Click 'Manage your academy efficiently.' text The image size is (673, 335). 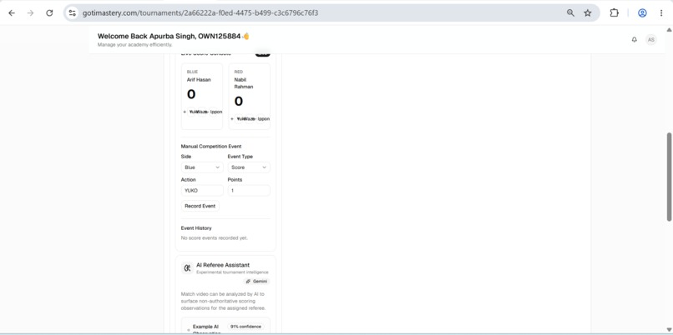coord(134,44)
